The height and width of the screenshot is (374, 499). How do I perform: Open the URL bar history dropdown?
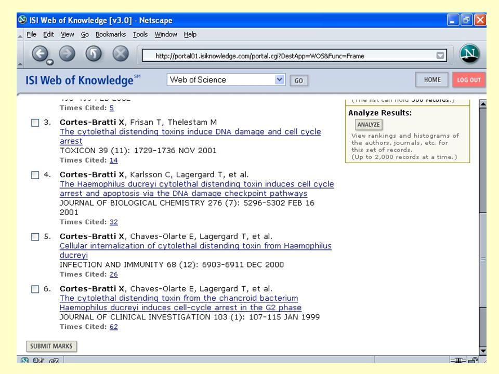(440, 56)
